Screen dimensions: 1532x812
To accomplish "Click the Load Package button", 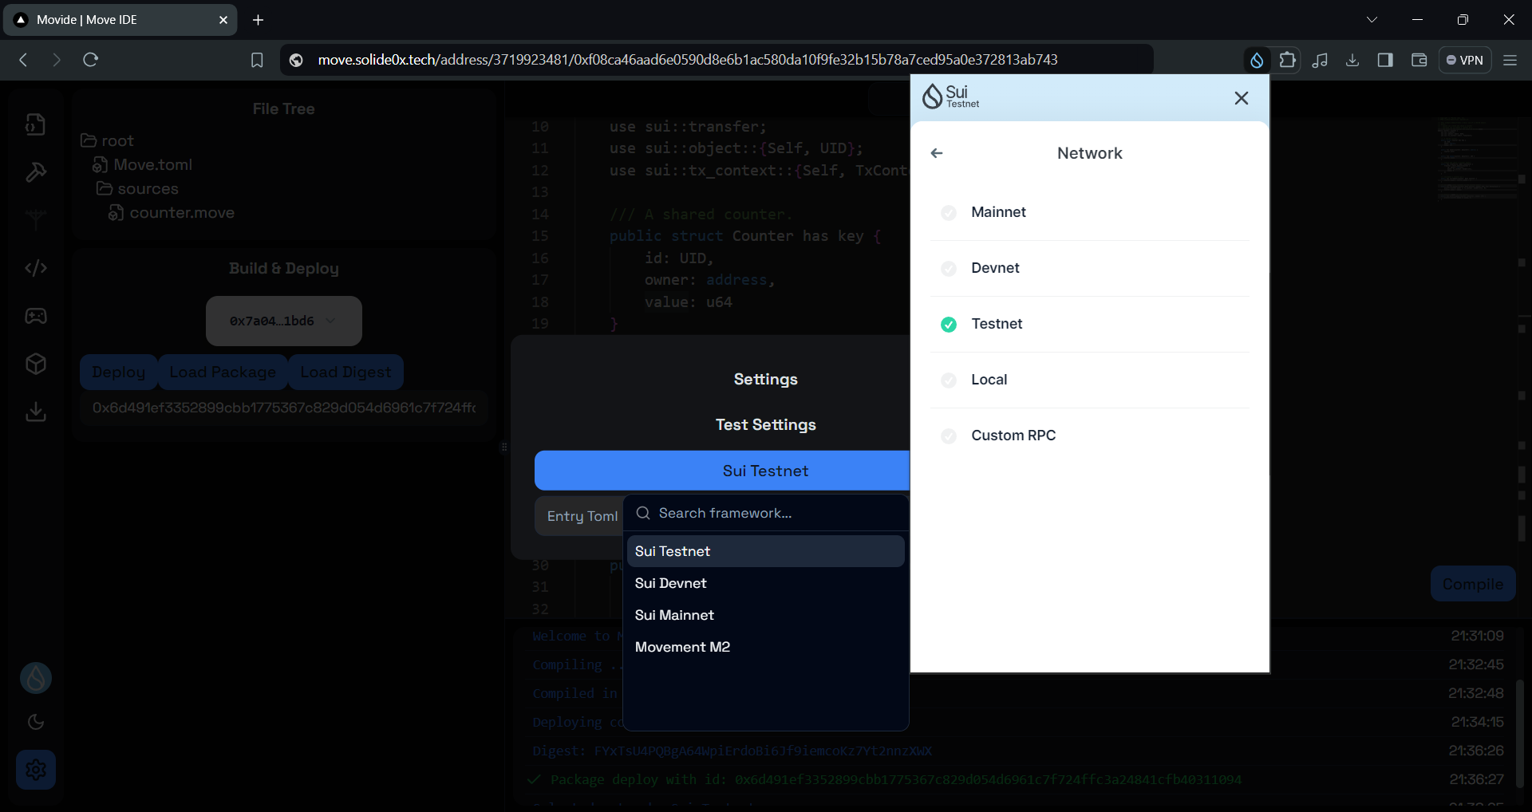I will (222, 372).
